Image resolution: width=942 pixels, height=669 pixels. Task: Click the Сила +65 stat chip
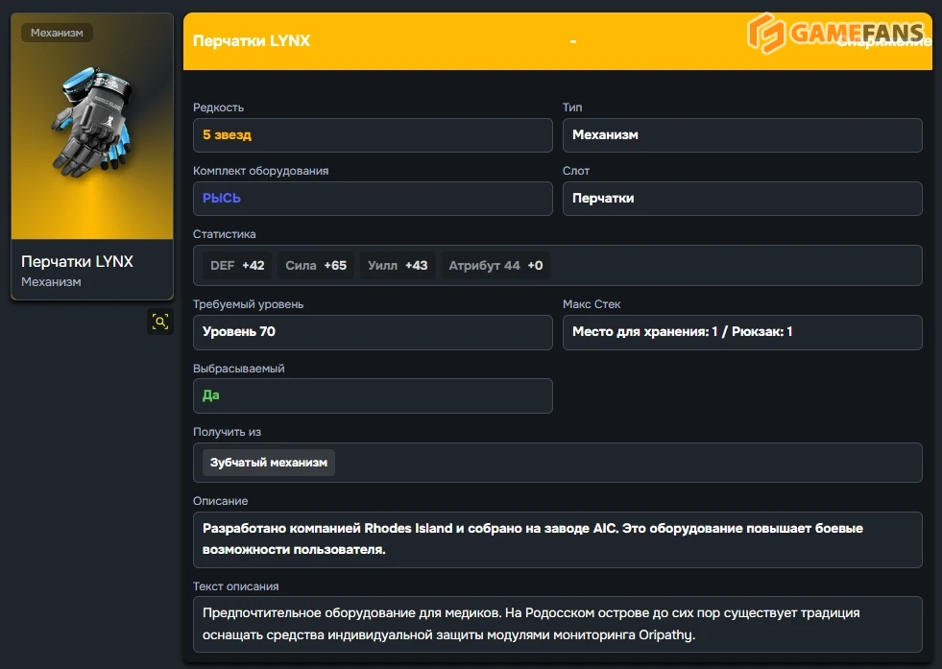click(x=316, y=266)
